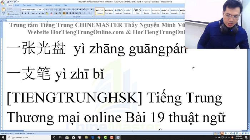The height and width of the screenshot is (140, 250).
Task: Toggle show paragraph marks
Action: [x=92, y=9]
